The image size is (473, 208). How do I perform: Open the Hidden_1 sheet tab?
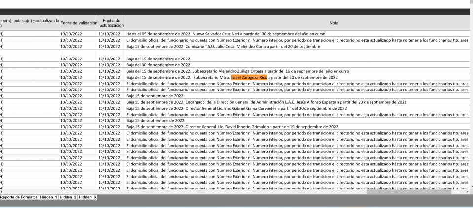pos(48,197)
